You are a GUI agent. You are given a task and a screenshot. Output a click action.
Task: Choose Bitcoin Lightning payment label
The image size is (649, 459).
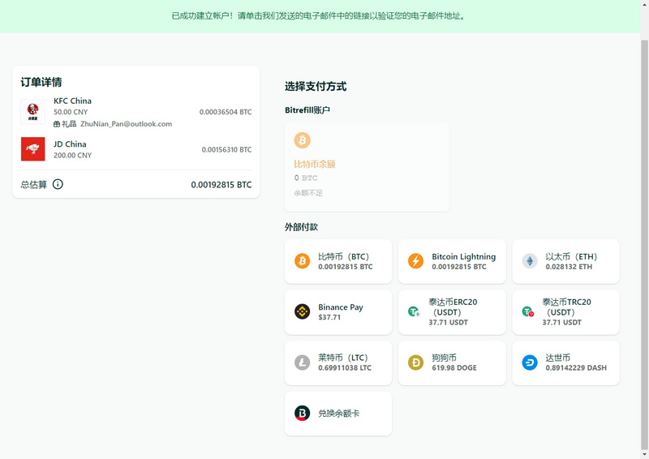(463, 256)
